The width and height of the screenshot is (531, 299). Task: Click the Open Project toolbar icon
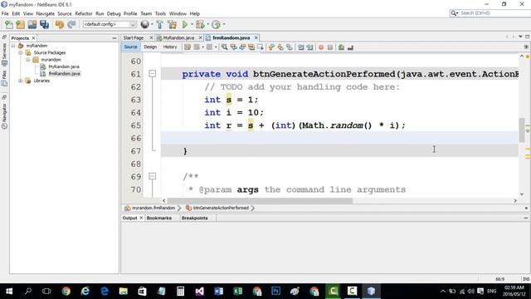click(x=32, y=24)
